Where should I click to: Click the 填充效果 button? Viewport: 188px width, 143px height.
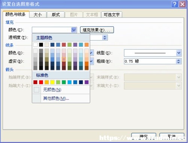(x=97, y=30)
